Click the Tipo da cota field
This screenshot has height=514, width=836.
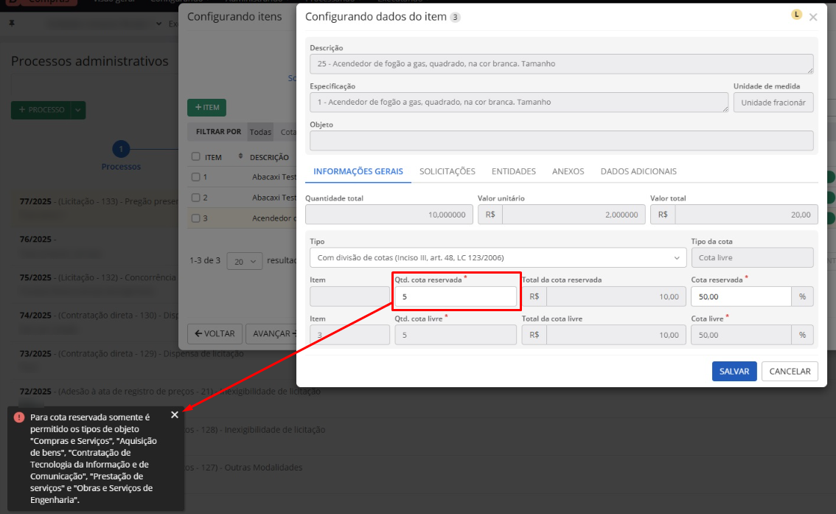click(752, 257)
